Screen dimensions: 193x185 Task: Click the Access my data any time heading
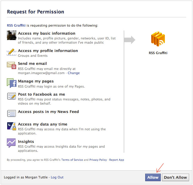[42, 124]
